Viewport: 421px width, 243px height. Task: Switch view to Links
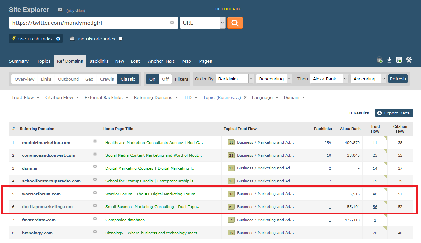46,79
